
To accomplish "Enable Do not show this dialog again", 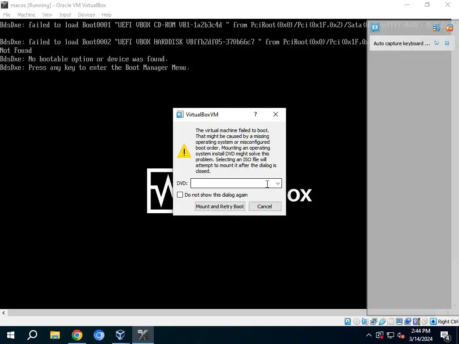I will [x=180, y=195].
